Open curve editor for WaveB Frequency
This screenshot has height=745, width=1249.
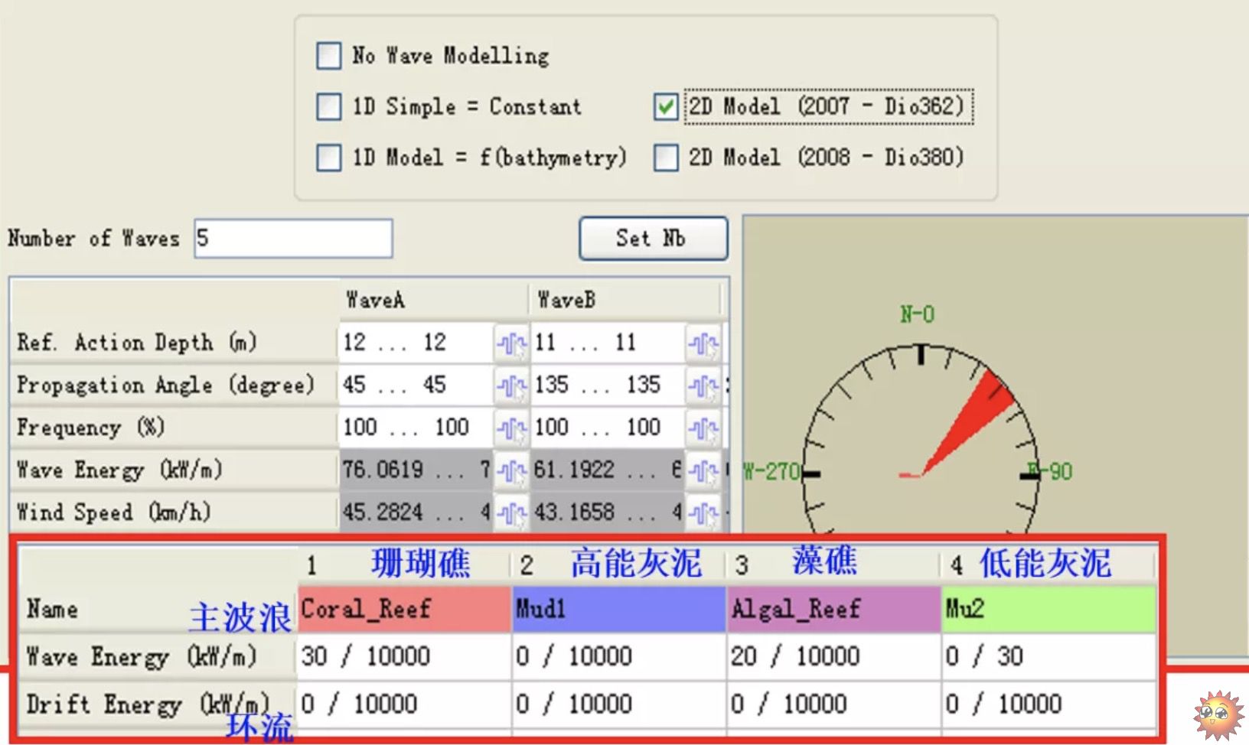(x=703, y=428)
